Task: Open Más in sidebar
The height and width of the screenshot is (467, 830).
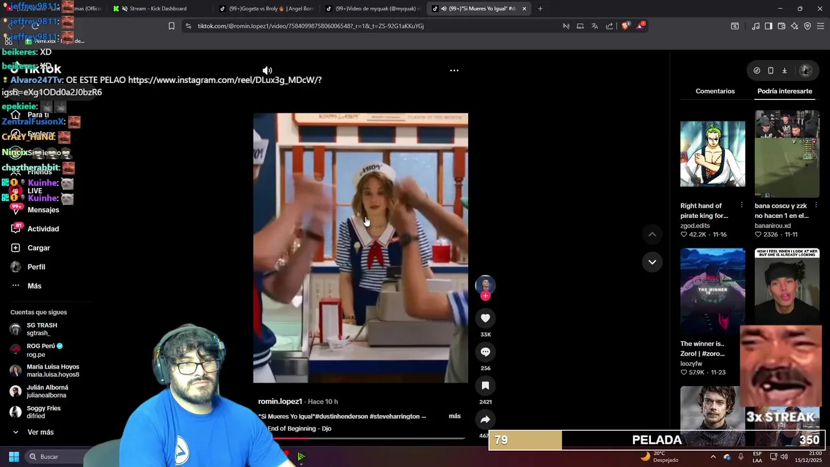Action: tap(34, 286)
